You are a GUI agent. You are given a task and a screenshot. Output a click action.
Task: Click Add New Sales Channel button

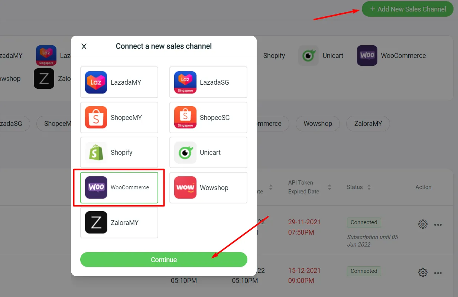tap(408, 9)
